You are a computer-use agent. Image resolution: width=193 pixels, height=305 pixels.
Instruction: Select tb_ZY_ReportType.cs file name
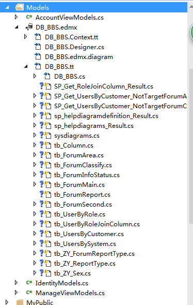[x=85, y=264]
